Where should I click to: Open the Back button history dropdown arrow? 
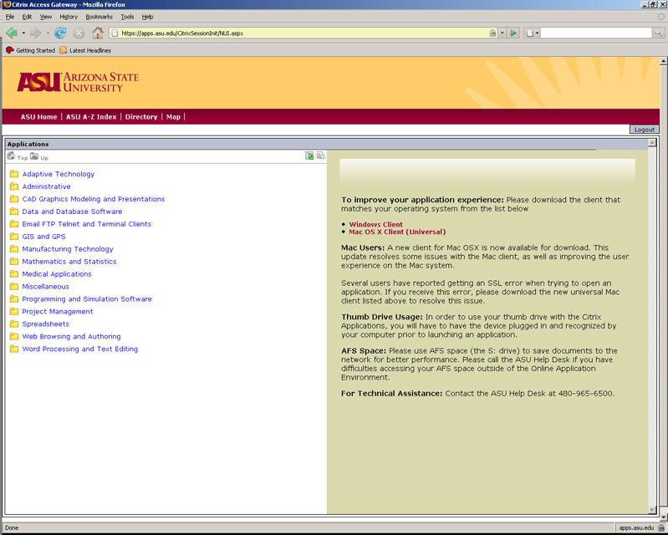pos(23,33)
